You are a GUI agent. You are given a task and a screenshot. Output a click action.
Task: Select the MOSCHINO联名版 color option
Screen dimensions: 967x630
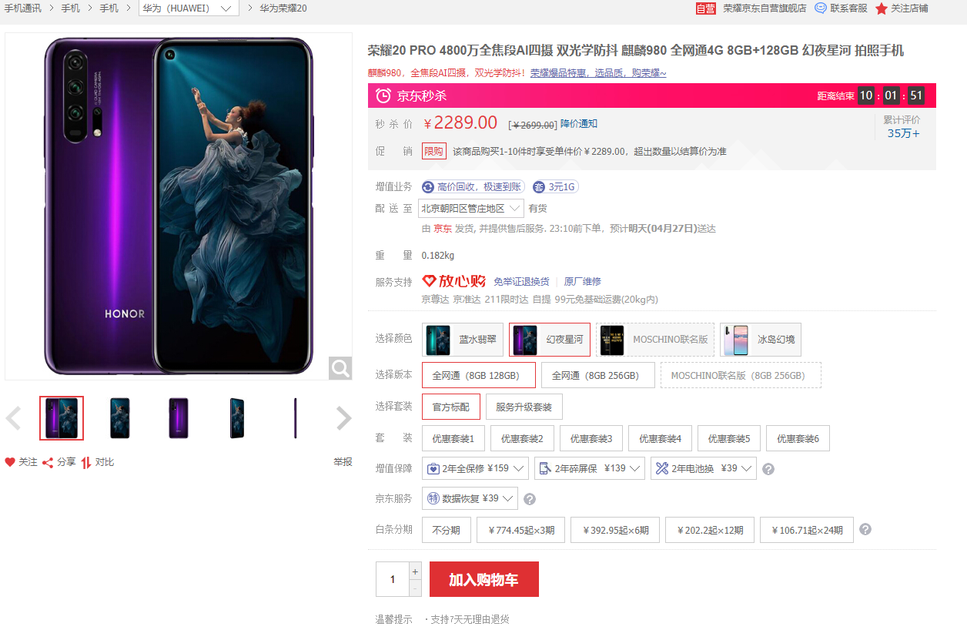click(655, 340)
